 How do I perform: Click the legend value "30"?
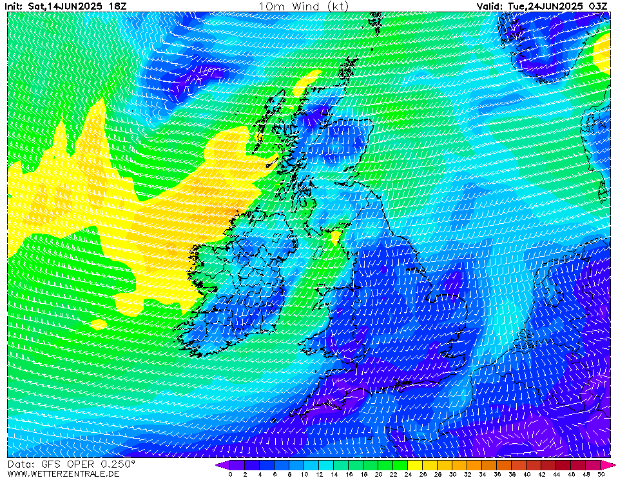click(452, 474)
